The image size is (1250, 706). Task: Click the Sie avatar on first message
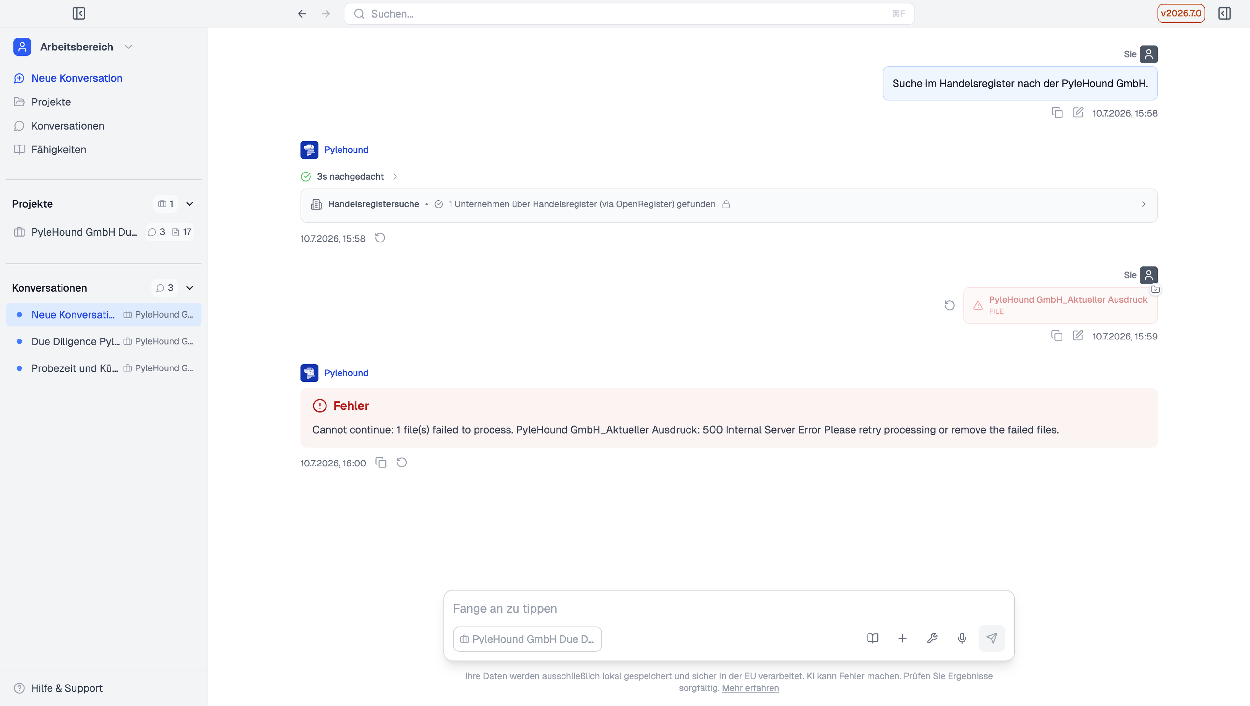[1148, 54]
